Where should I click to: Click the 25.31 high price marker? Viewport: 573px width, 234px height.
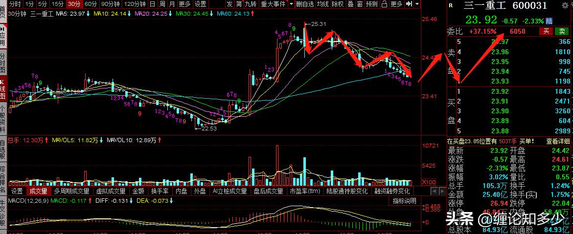coord(317,24)
